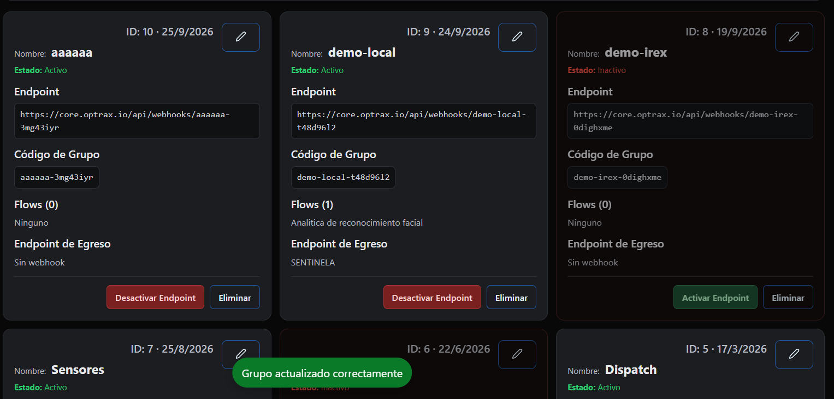
Task: Click 'Sin webhook' on the demo-irex card
Action: 593,263
